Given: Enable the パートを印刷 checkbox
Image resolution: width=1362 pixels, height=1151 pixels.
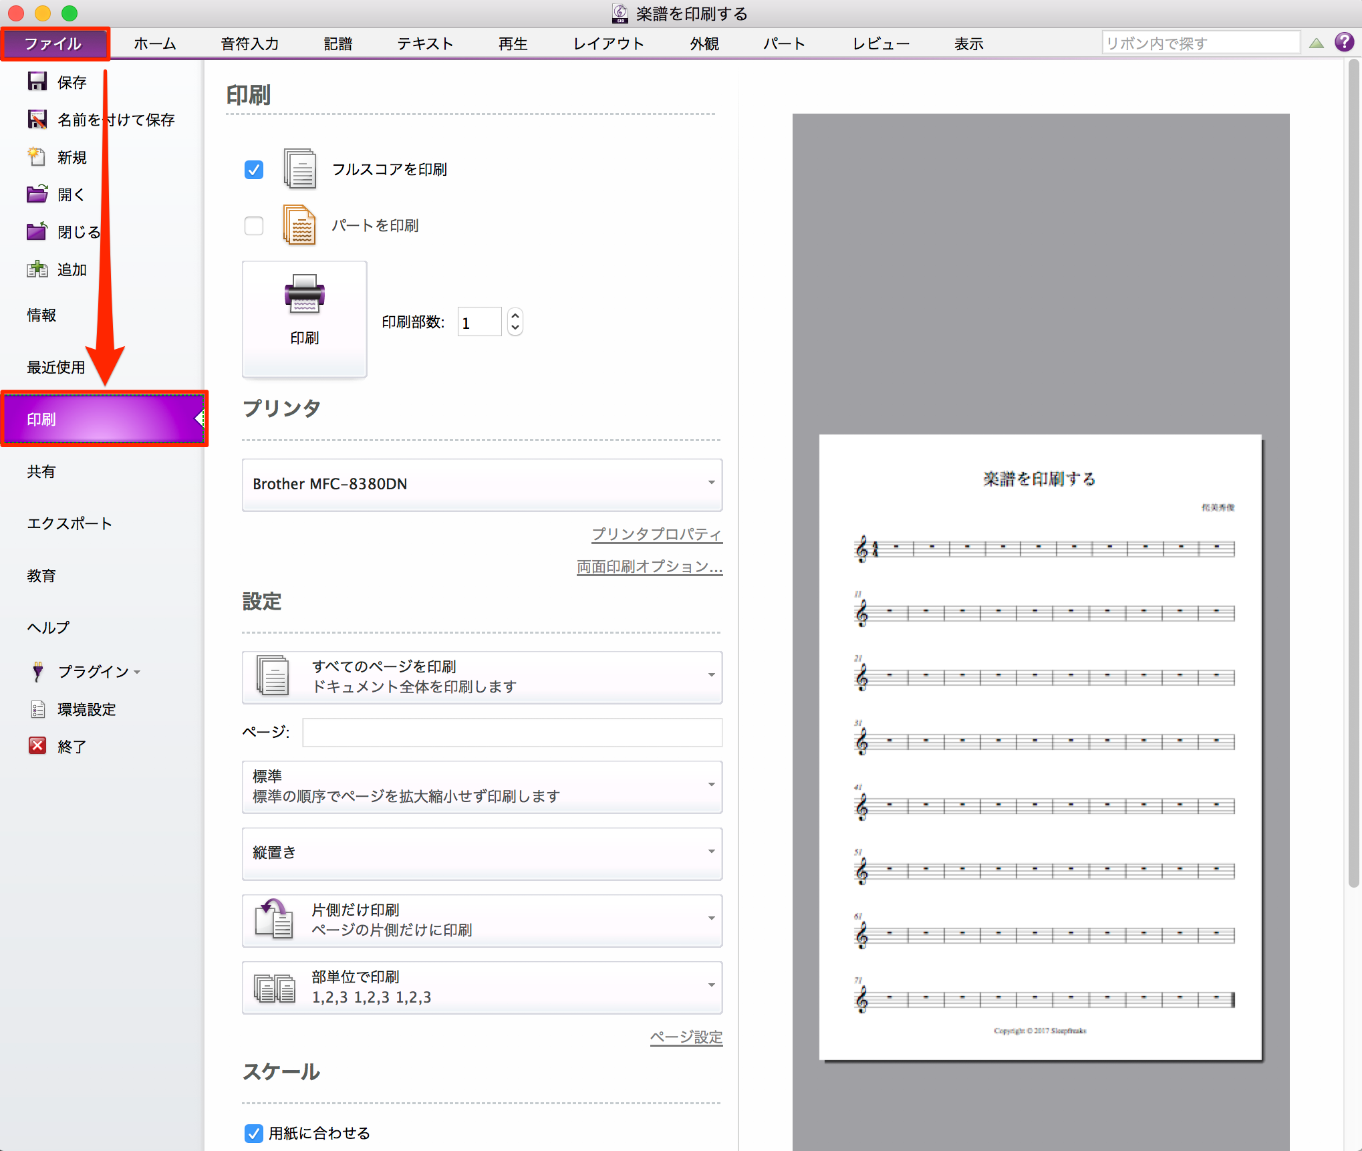Looking at the screenshot, I should 254,225.
